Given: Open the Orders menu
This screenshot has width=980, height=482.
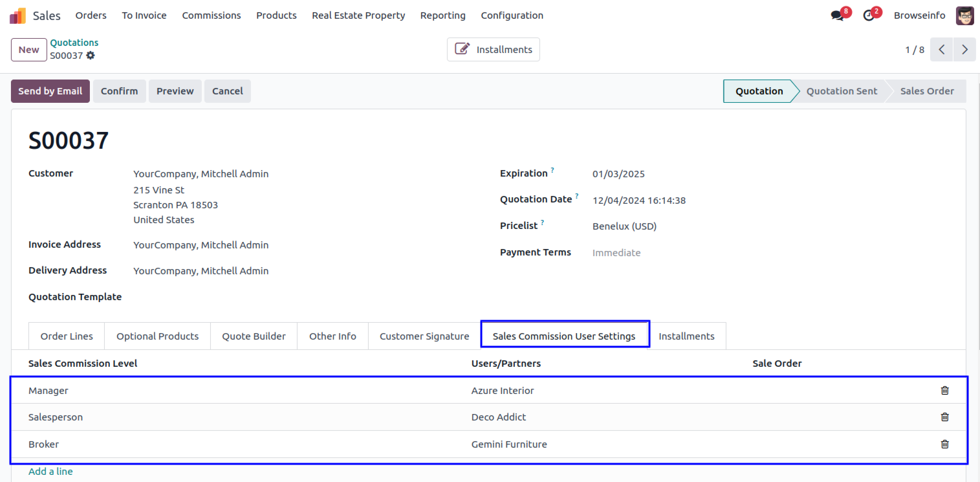Looking at the screenshot, I should point(91,16).
